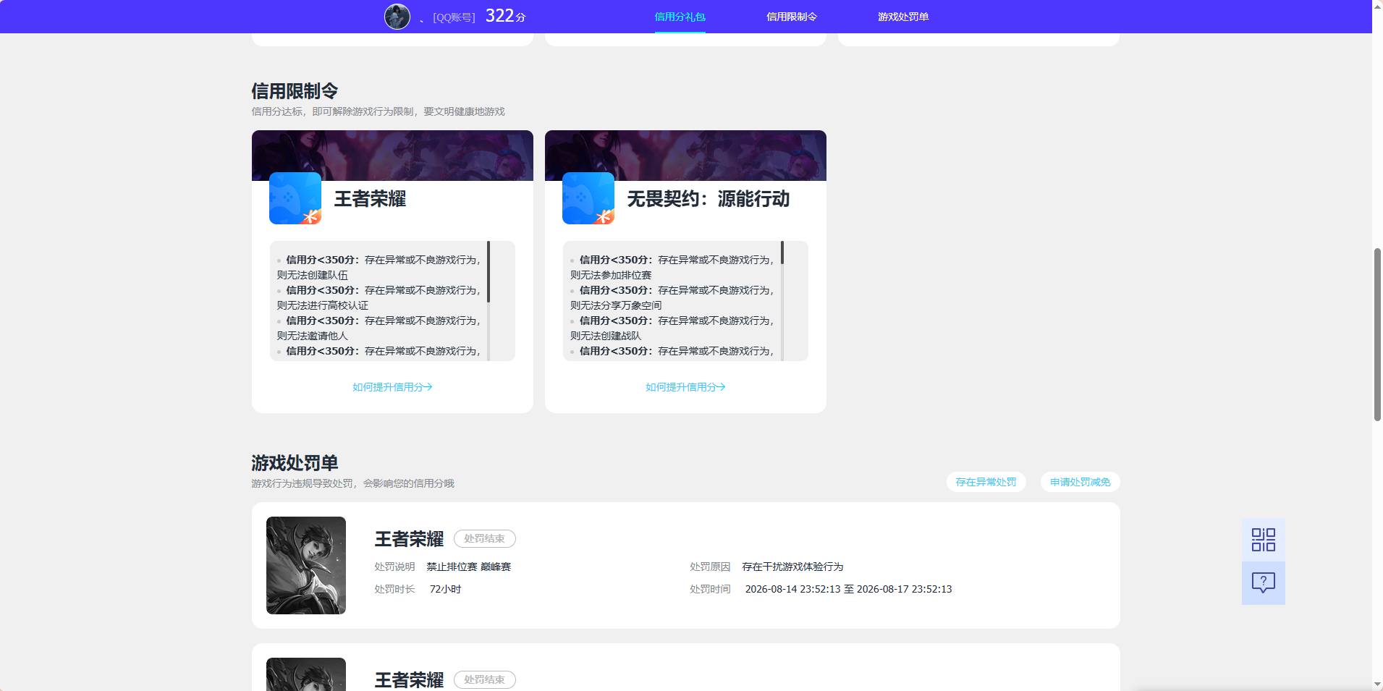Click the 则无法创建战队 restriction line
The width and height of the screenshot is (1383, 691).
pyautogui.click(x=606, y=336)
